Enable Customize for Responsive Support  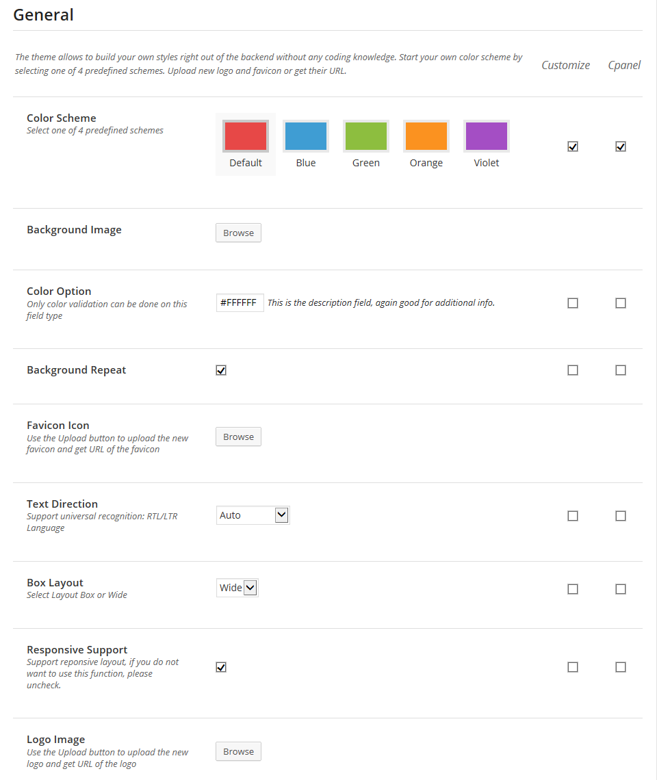(573, 667)
